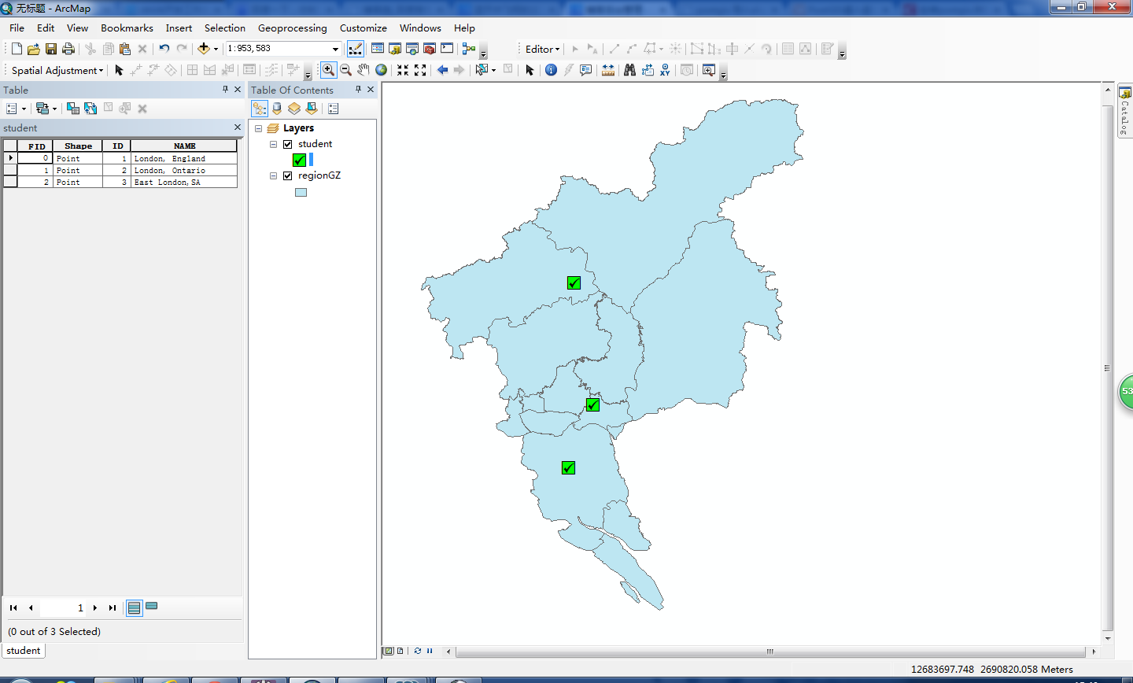Screen dimensions: 1133x683
Task: Select the Identify tool
Action: [551, 70]
